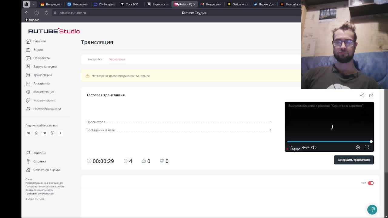
Task: Click the Жалобы flag icon
Action: [28, 153]
